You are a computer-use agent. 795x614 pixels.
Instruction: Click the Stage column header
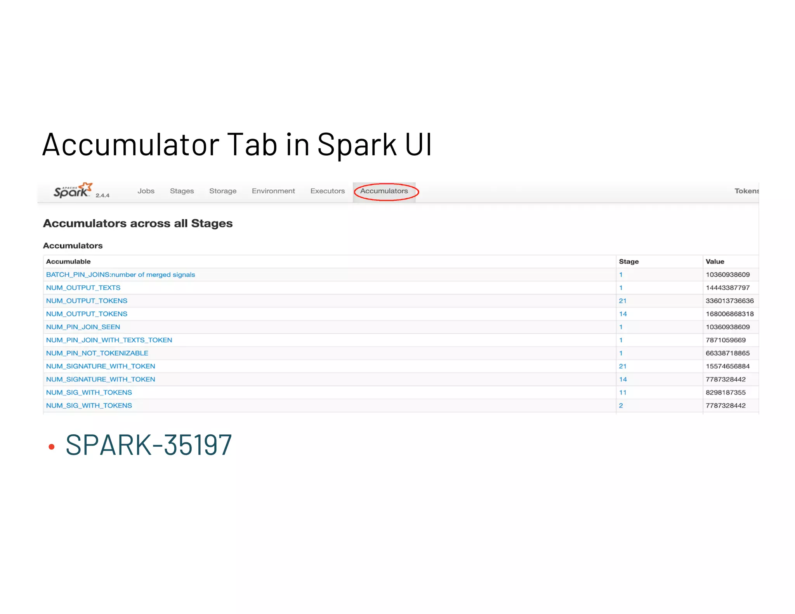[628, 262]
